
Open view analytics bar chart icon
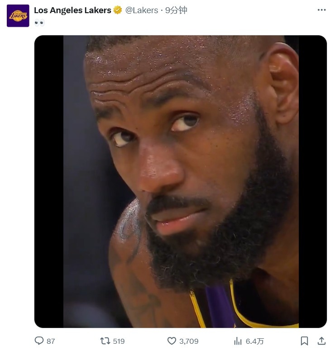coord(238,341)
